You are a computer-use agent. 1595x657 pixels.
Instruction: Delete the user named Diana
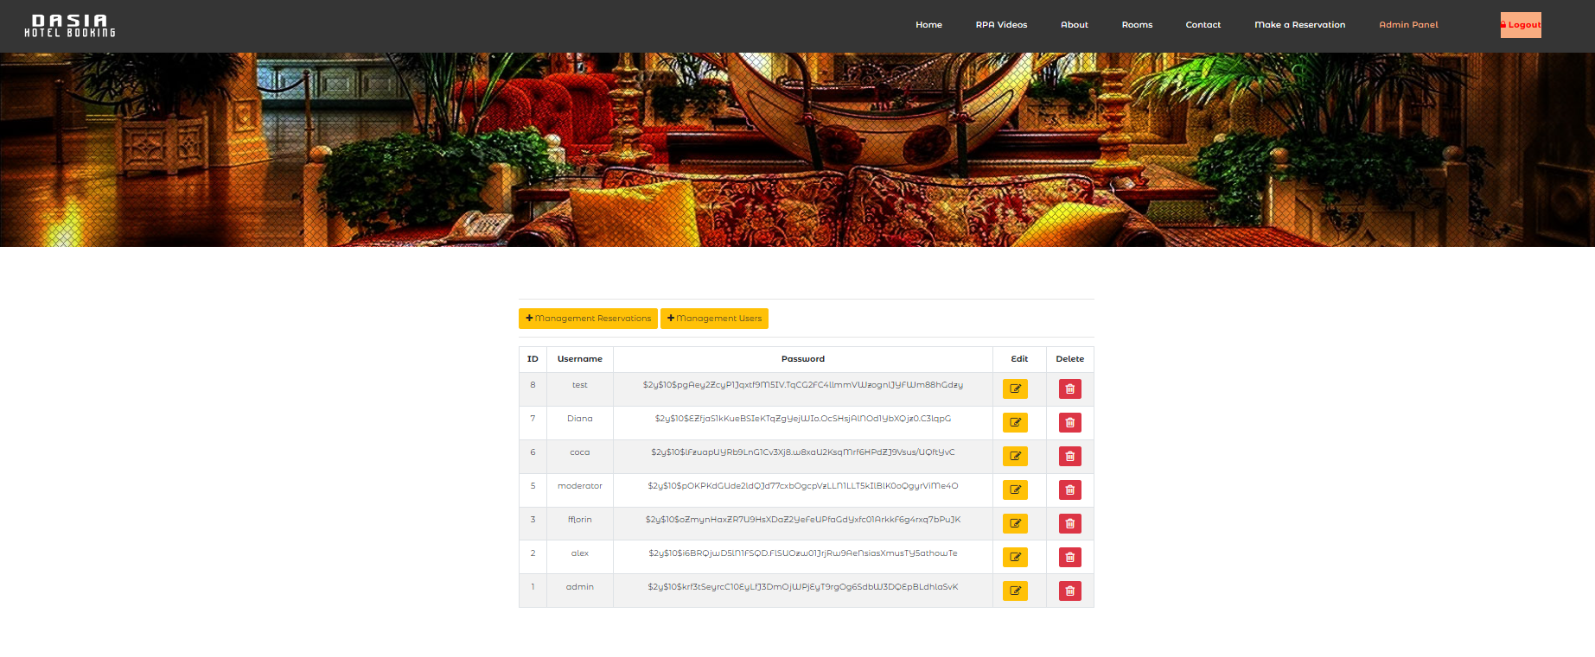[x=1069, y=422]
